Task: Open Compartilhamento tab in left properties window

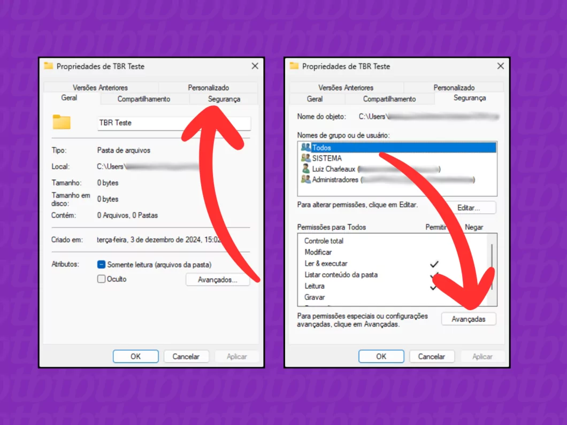Action: [x=144, y=99]
